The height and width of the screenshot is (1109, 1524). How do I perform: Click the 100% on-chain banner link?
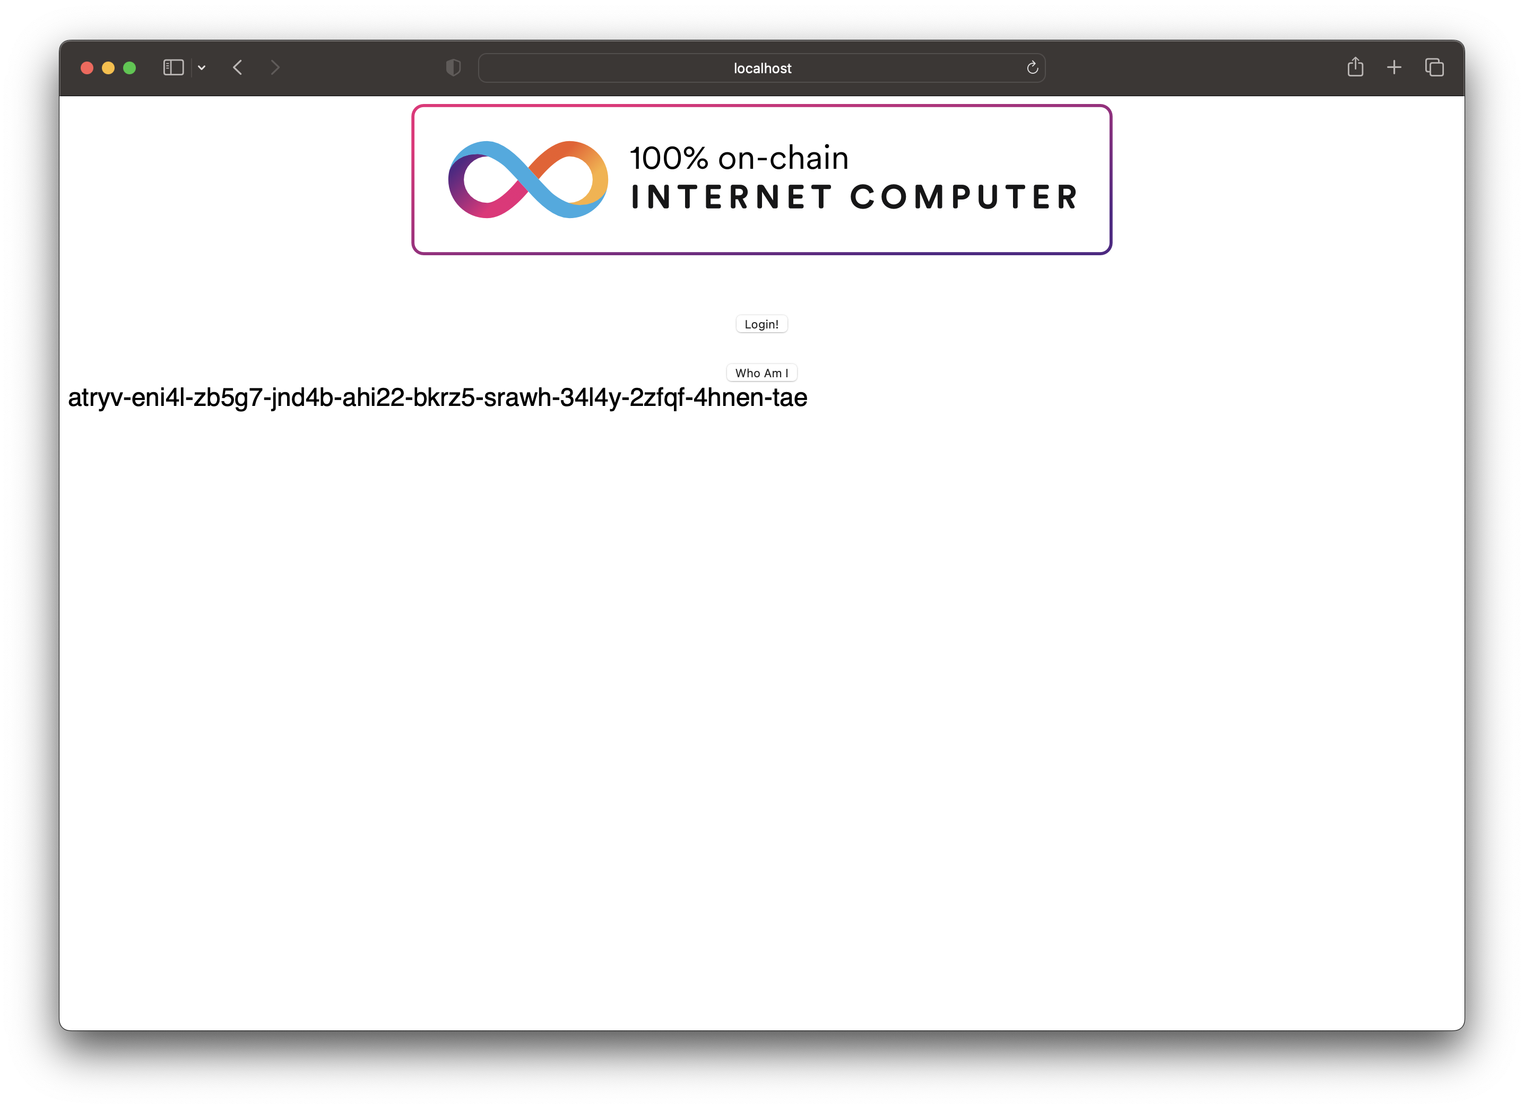coord(762,179)
